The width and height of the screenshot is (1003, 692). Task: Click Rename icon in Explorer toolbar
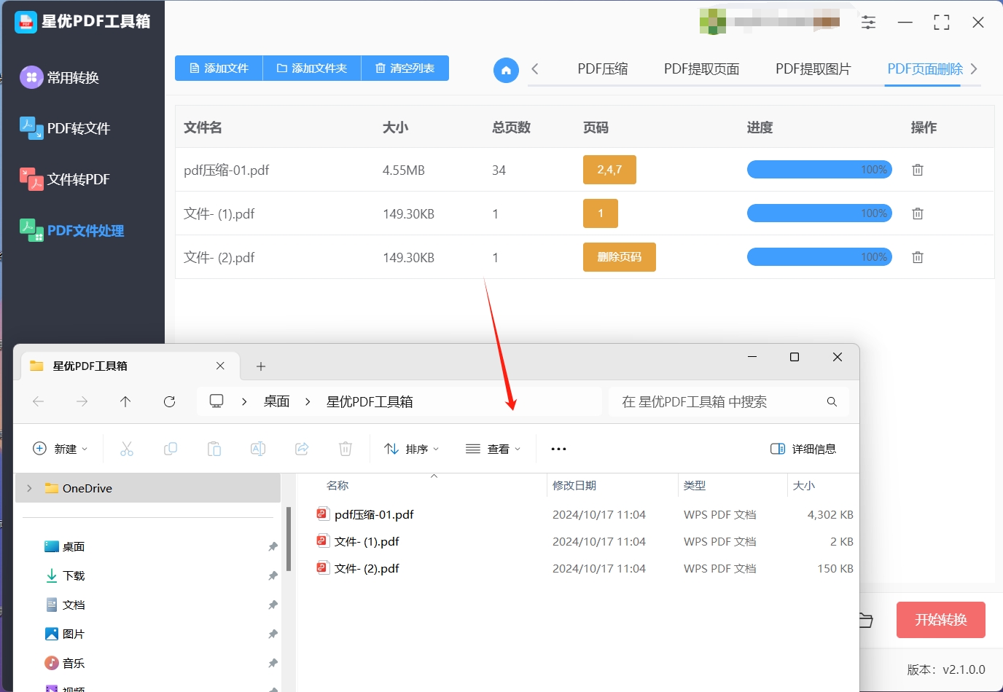click(258, 449)
